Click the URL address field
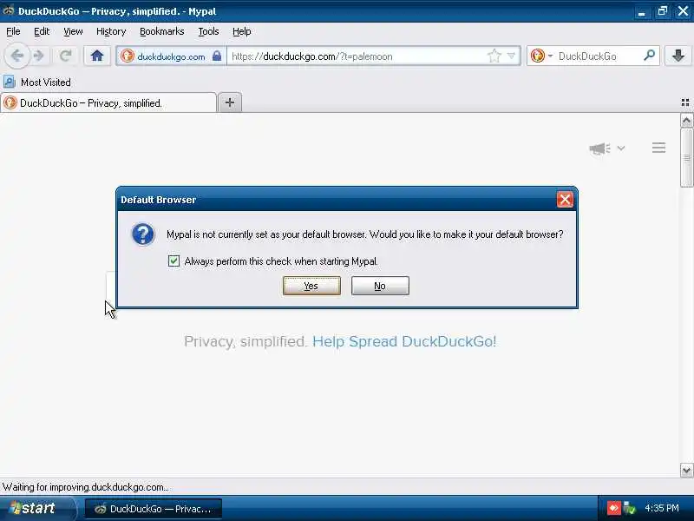Screen dimensions: 694x521 pos(357,56)
